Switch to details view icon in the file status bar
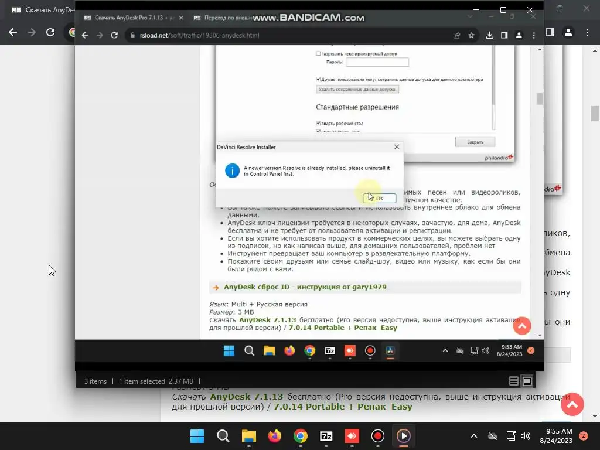 (513, 381)
